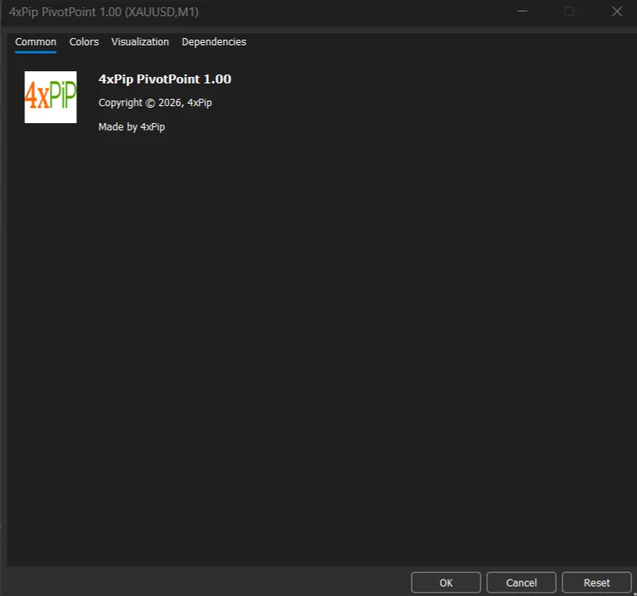Click empty title bar space beside title
The width and height of the screenshot is (637, 596).
[x=353, y=12]
